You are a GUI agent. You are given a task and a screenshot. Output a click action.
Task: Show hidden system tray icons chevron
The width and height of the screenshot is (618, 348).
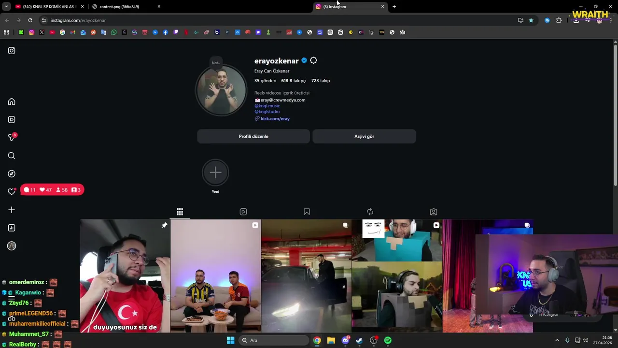pyautogui.click(x=557, y=340)
